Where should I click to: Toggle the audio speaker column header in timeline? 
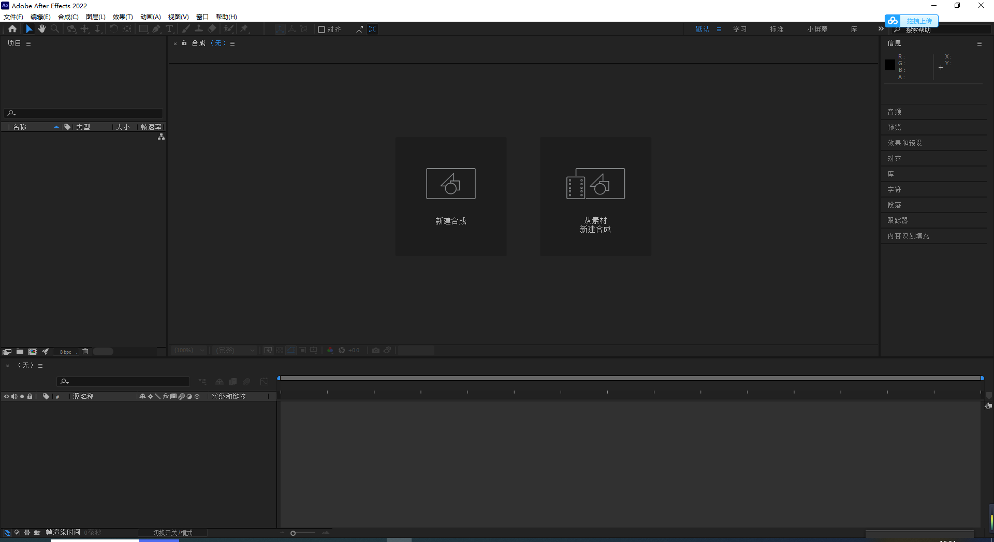coord(14,397)
